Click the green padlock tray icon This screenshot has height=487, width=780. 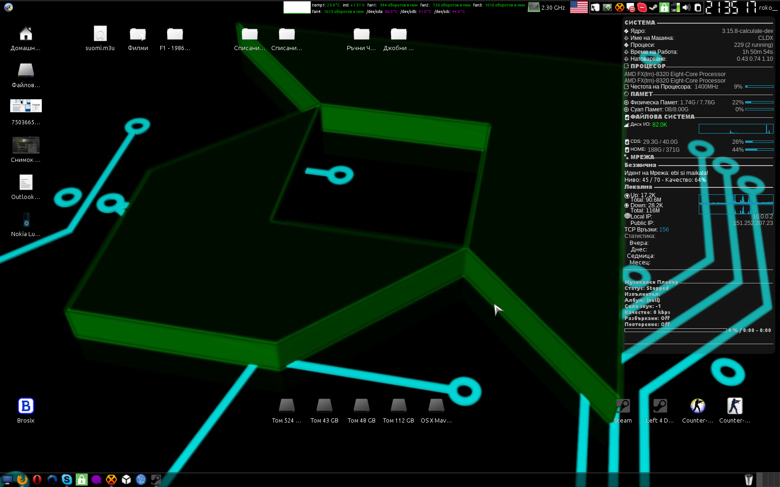point(664,7)
